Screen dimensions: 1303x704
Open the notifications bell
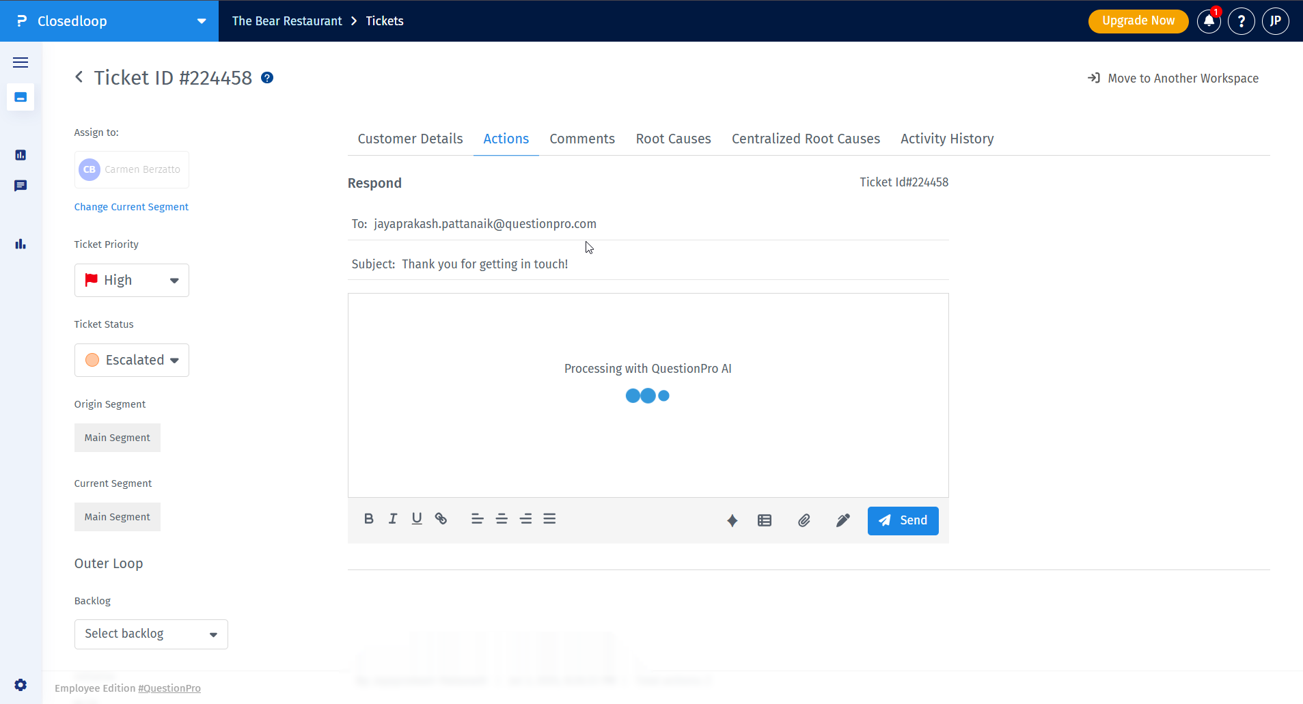pos(1208,21)
